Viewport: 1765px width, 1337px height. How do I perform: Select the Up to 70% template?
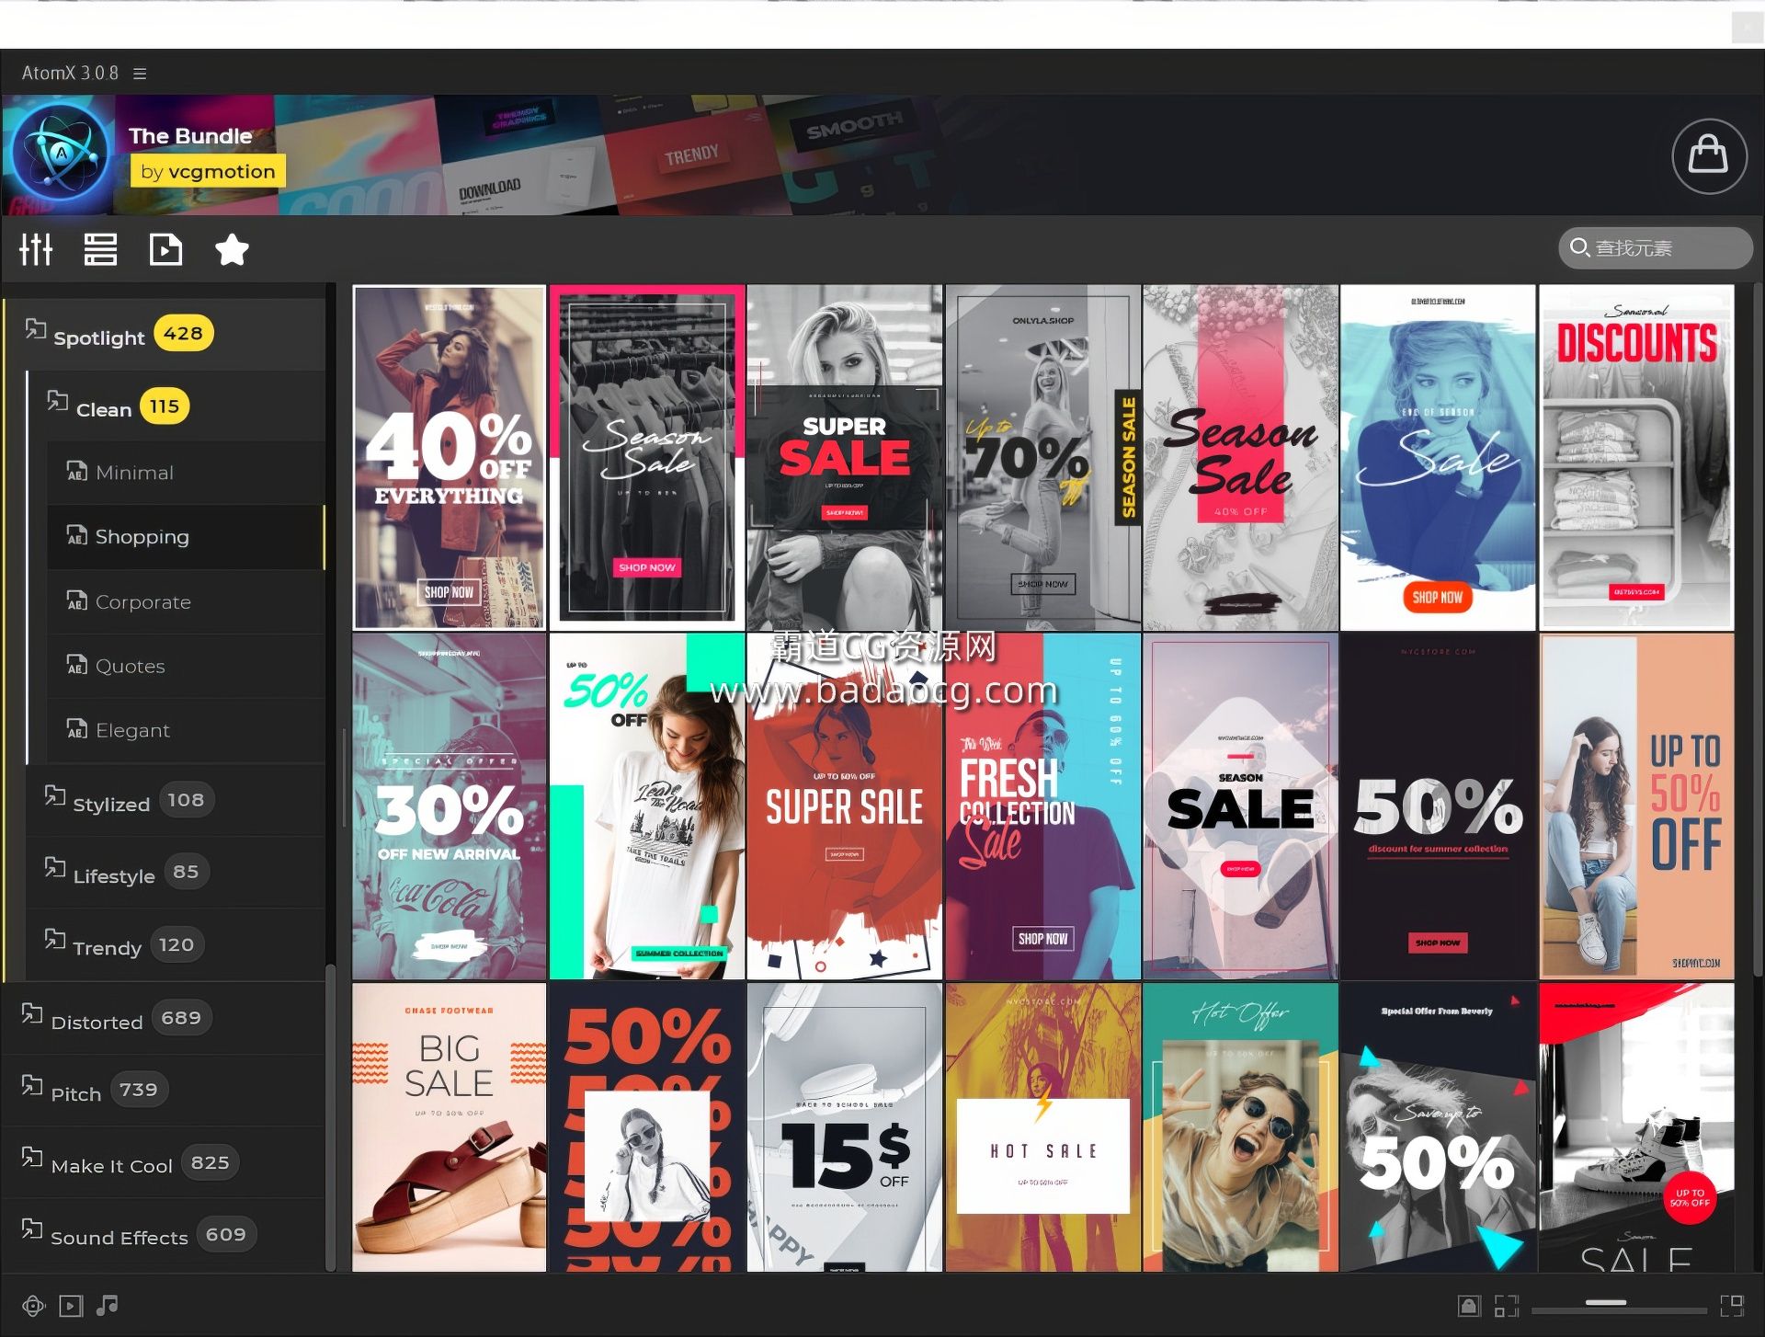(1043, 458)
